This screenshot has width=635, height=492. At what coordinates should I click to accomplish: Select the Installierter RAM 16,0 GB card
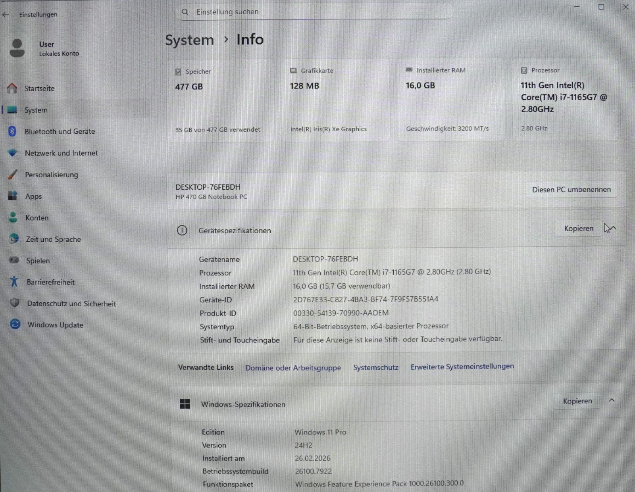(451, 100)
